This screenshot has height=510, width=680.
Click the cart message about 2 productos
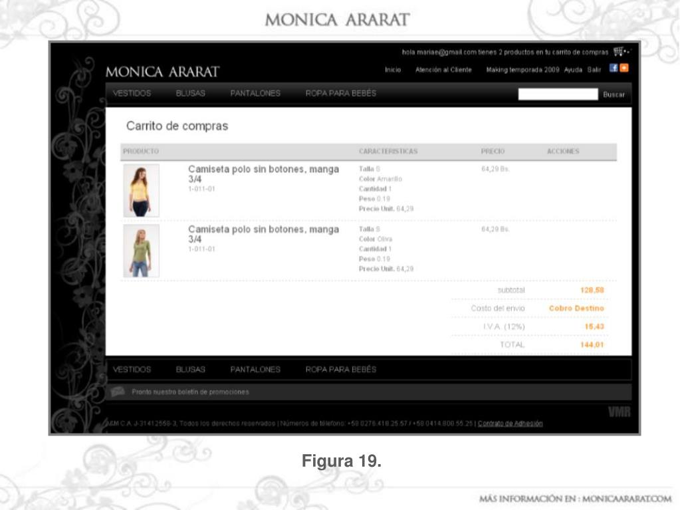[x=505, y=52]
